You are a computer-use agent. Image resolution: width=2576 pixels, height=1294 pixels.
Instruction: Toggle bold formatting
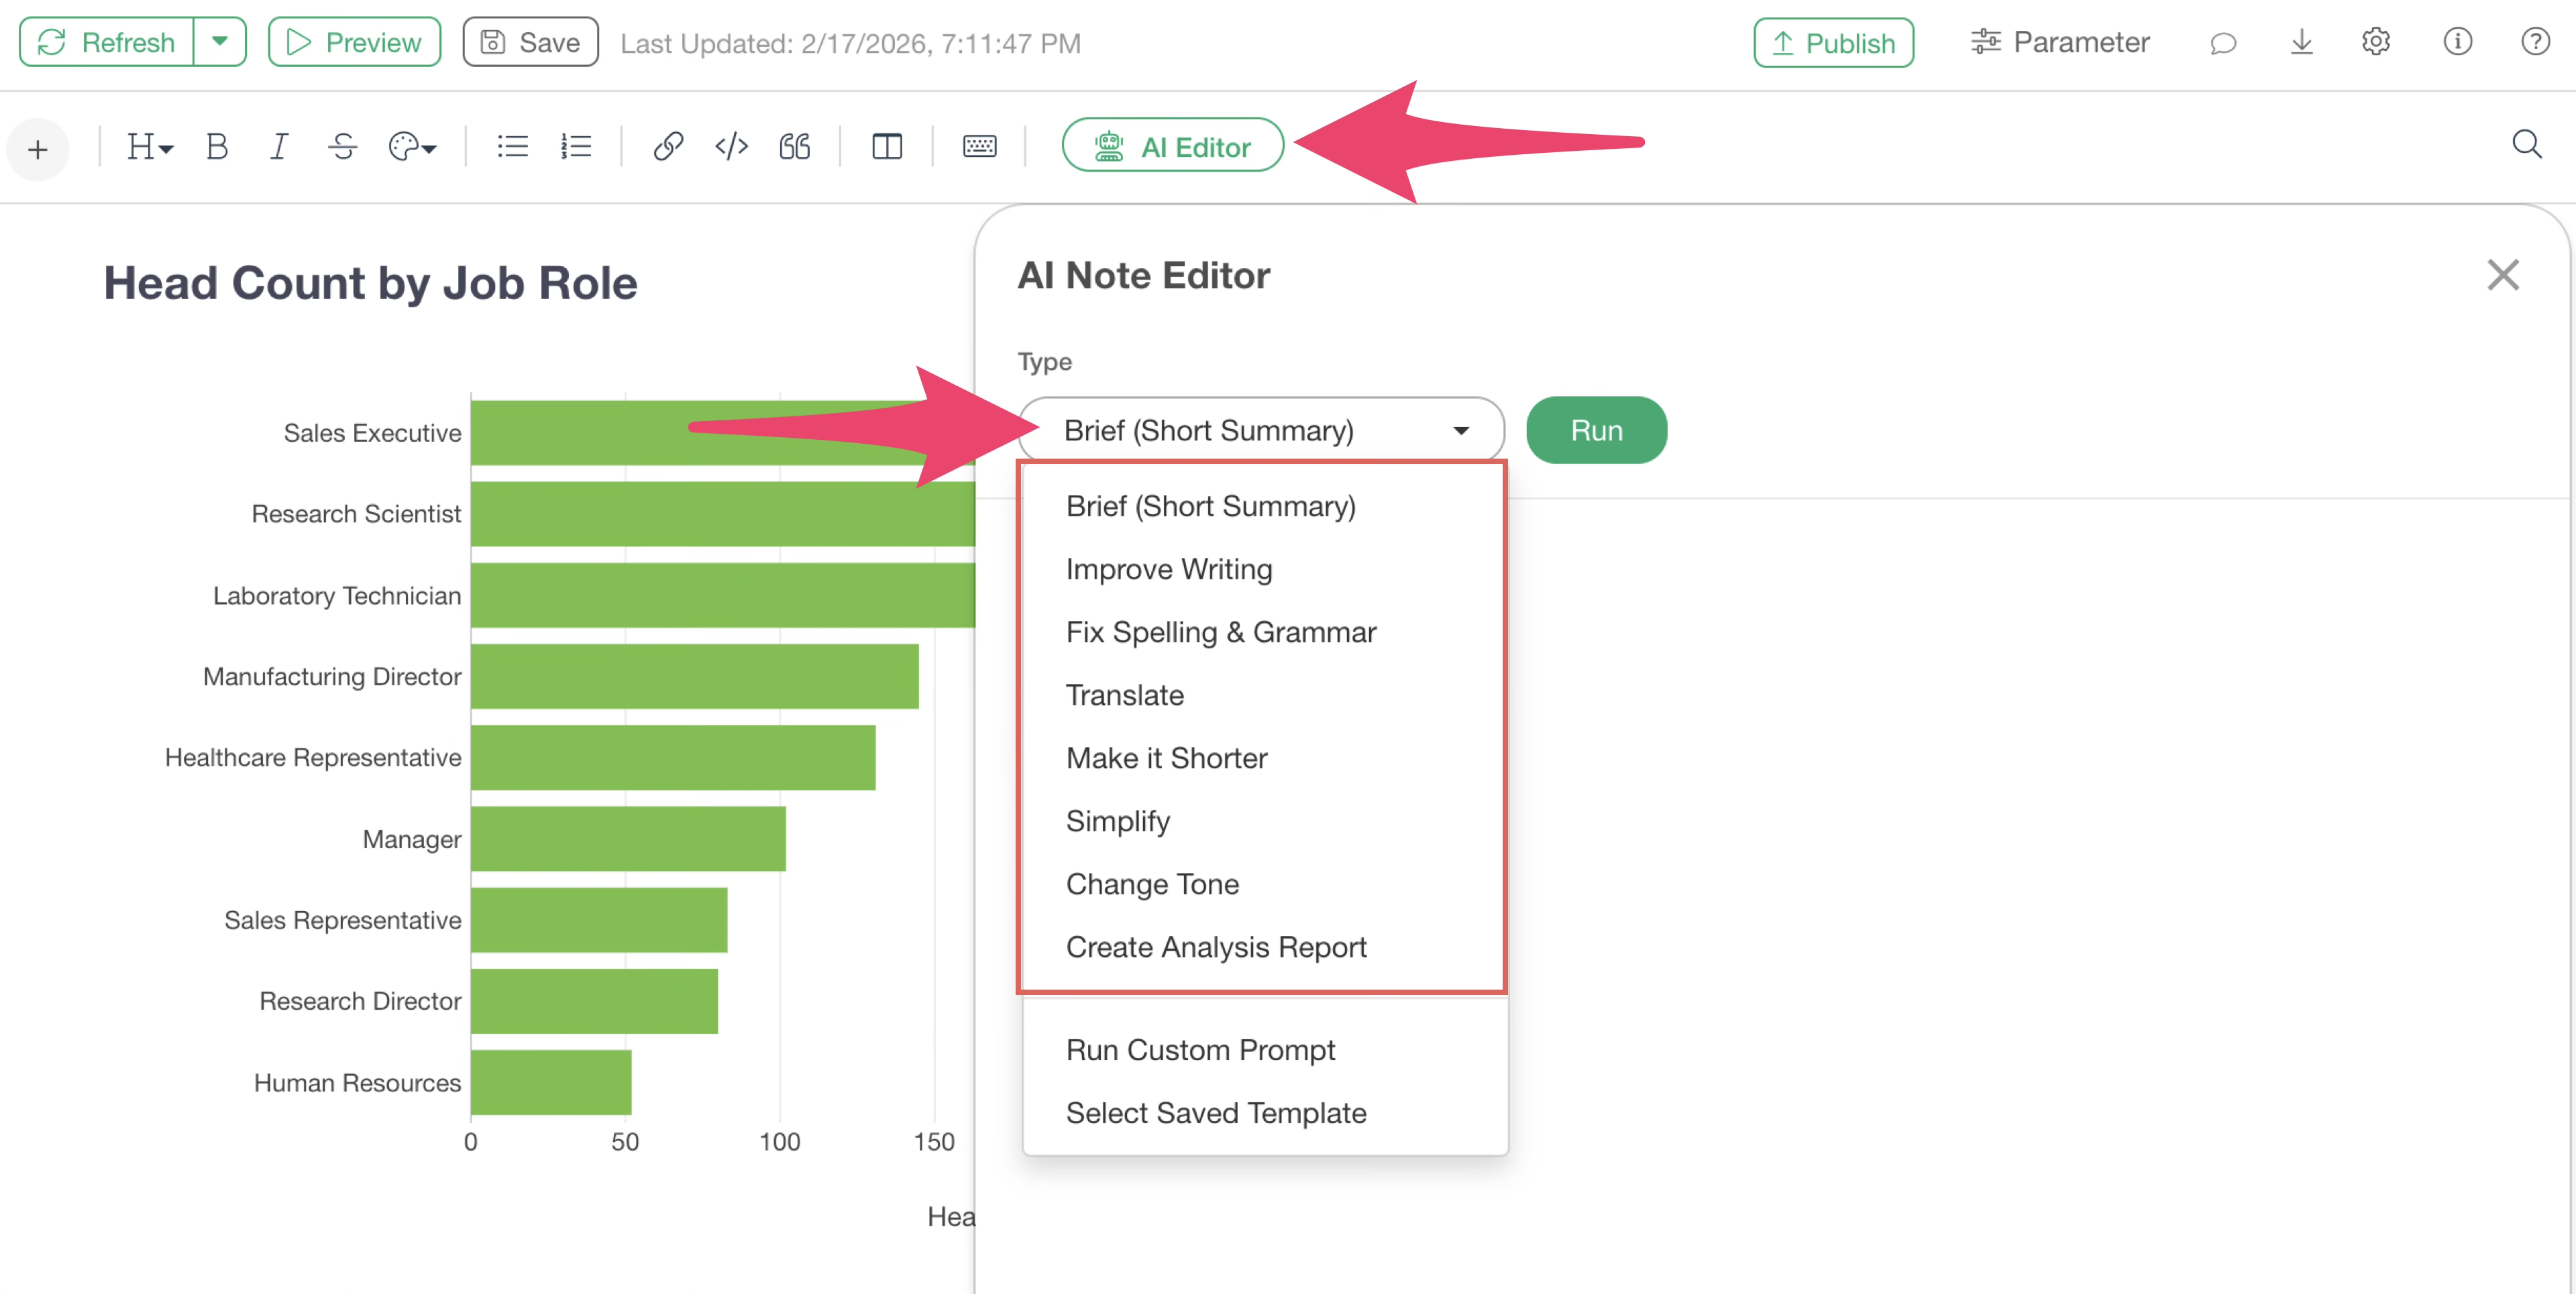point(217,147)
